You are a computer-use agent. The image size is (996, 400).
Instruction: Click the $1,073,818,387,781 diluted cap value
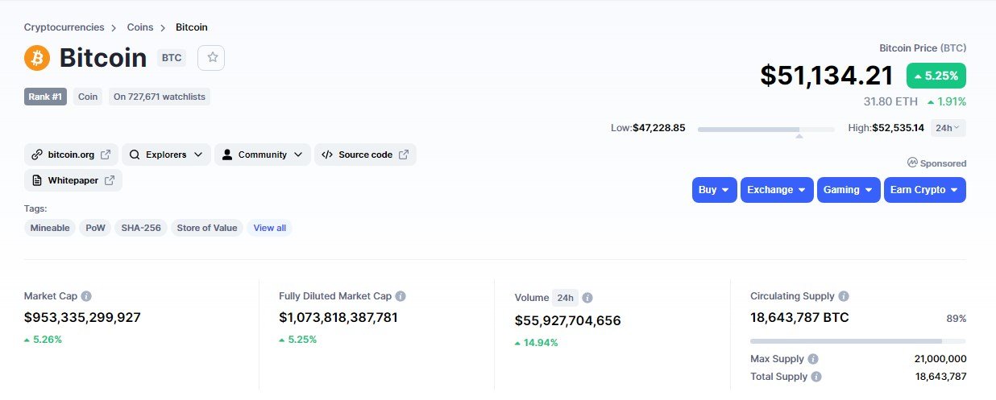click(x=338, y=317)
